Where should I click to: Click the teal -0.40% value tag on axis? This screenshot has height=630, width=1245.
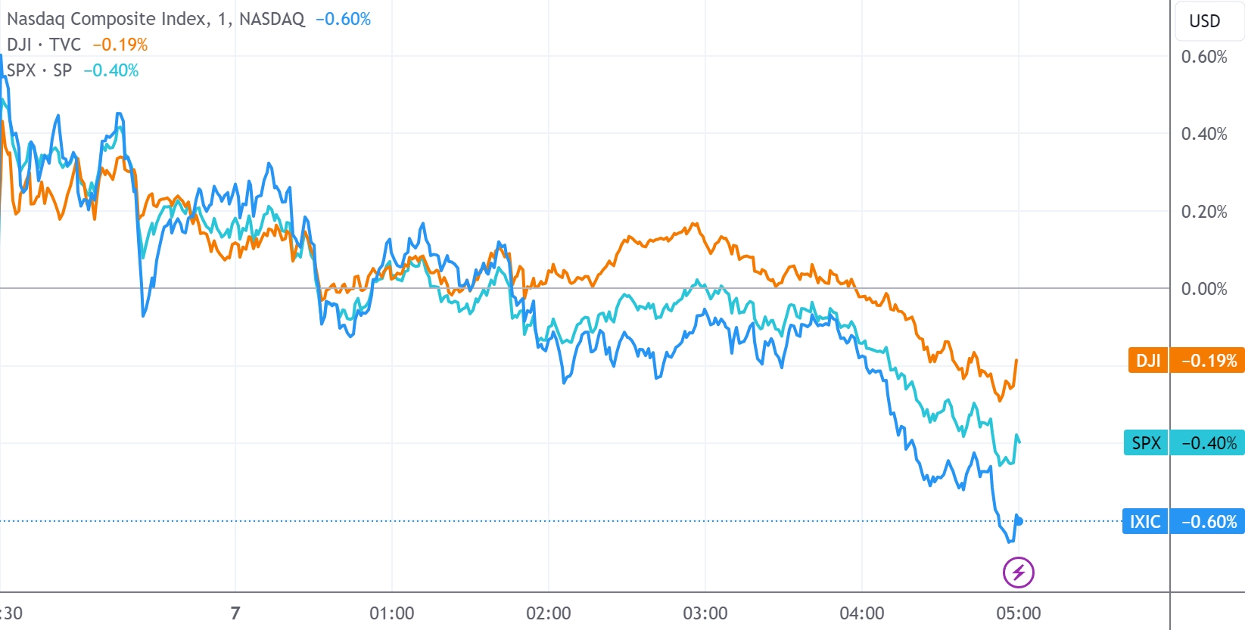point(1208,443)
